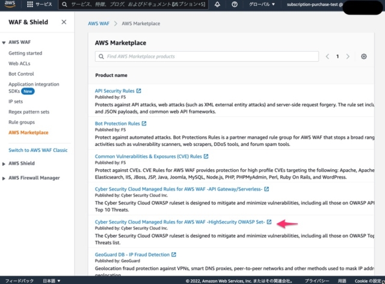Open Cookie settings in the footer

tap(368, 281)
